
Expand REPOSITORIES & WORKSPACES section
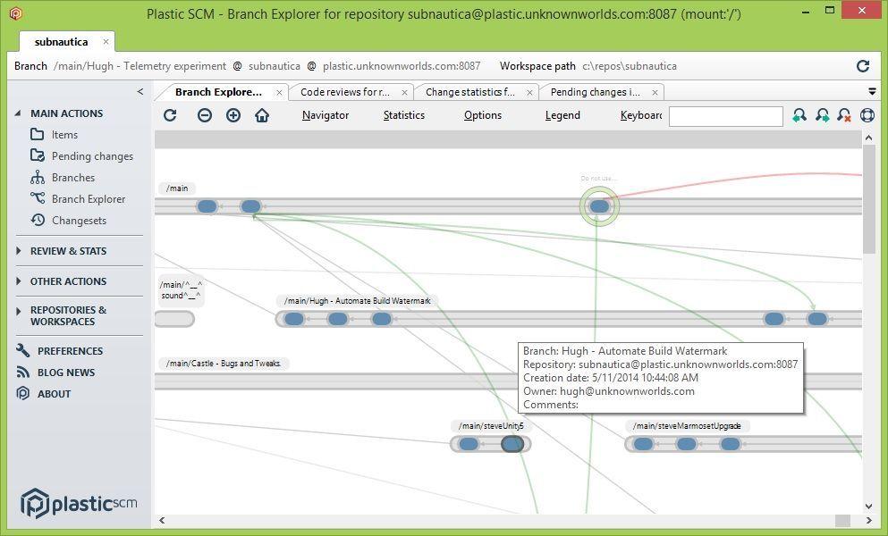18,311
